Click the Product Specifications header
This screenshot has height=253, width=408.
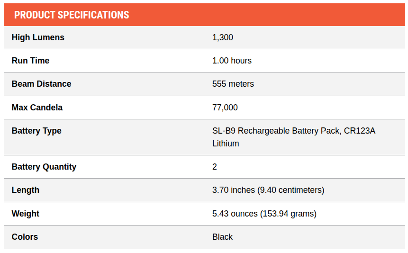pyautogui.click(x=72, y=15)
